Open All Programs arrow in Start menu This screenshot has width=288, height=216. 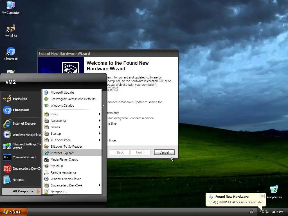click(38, 191)
